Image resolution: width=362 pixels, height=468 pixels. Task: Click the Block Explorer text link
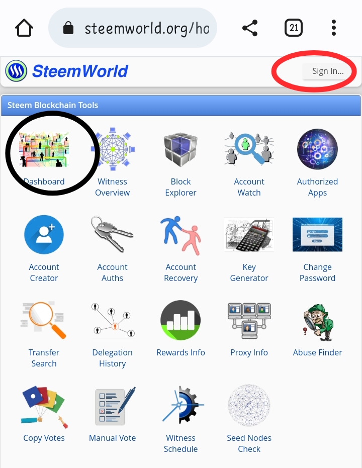click(x=180, y=187)
